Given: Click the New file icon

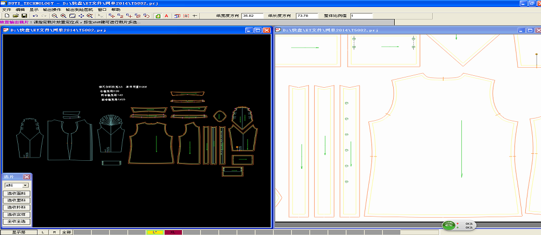Looking at the screenshot, I should tap(7, 16).
